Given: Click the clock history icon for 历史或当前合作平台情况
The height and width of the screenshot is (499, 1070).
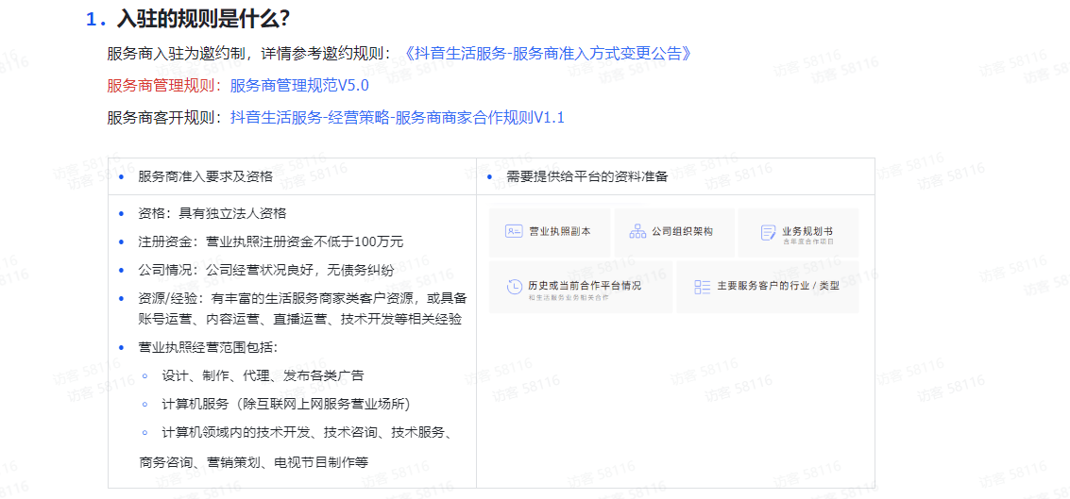Looking at the screenshot, I should click(x=514, y=287).
